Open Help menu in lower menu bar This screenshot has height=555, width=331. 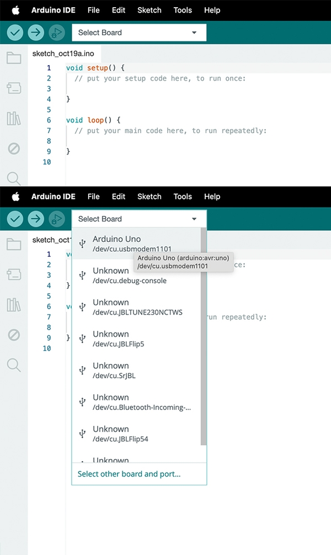tap(212, 197)
